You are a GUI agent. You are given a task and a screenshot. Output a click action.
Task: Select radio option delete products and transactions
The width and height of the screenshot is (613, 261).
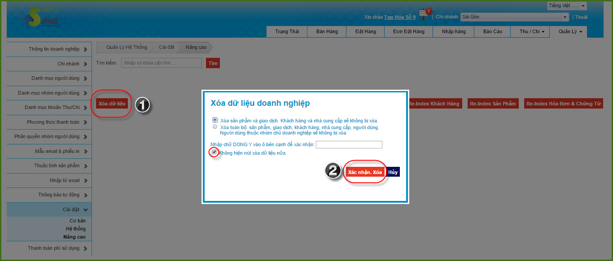pos(215,120)
